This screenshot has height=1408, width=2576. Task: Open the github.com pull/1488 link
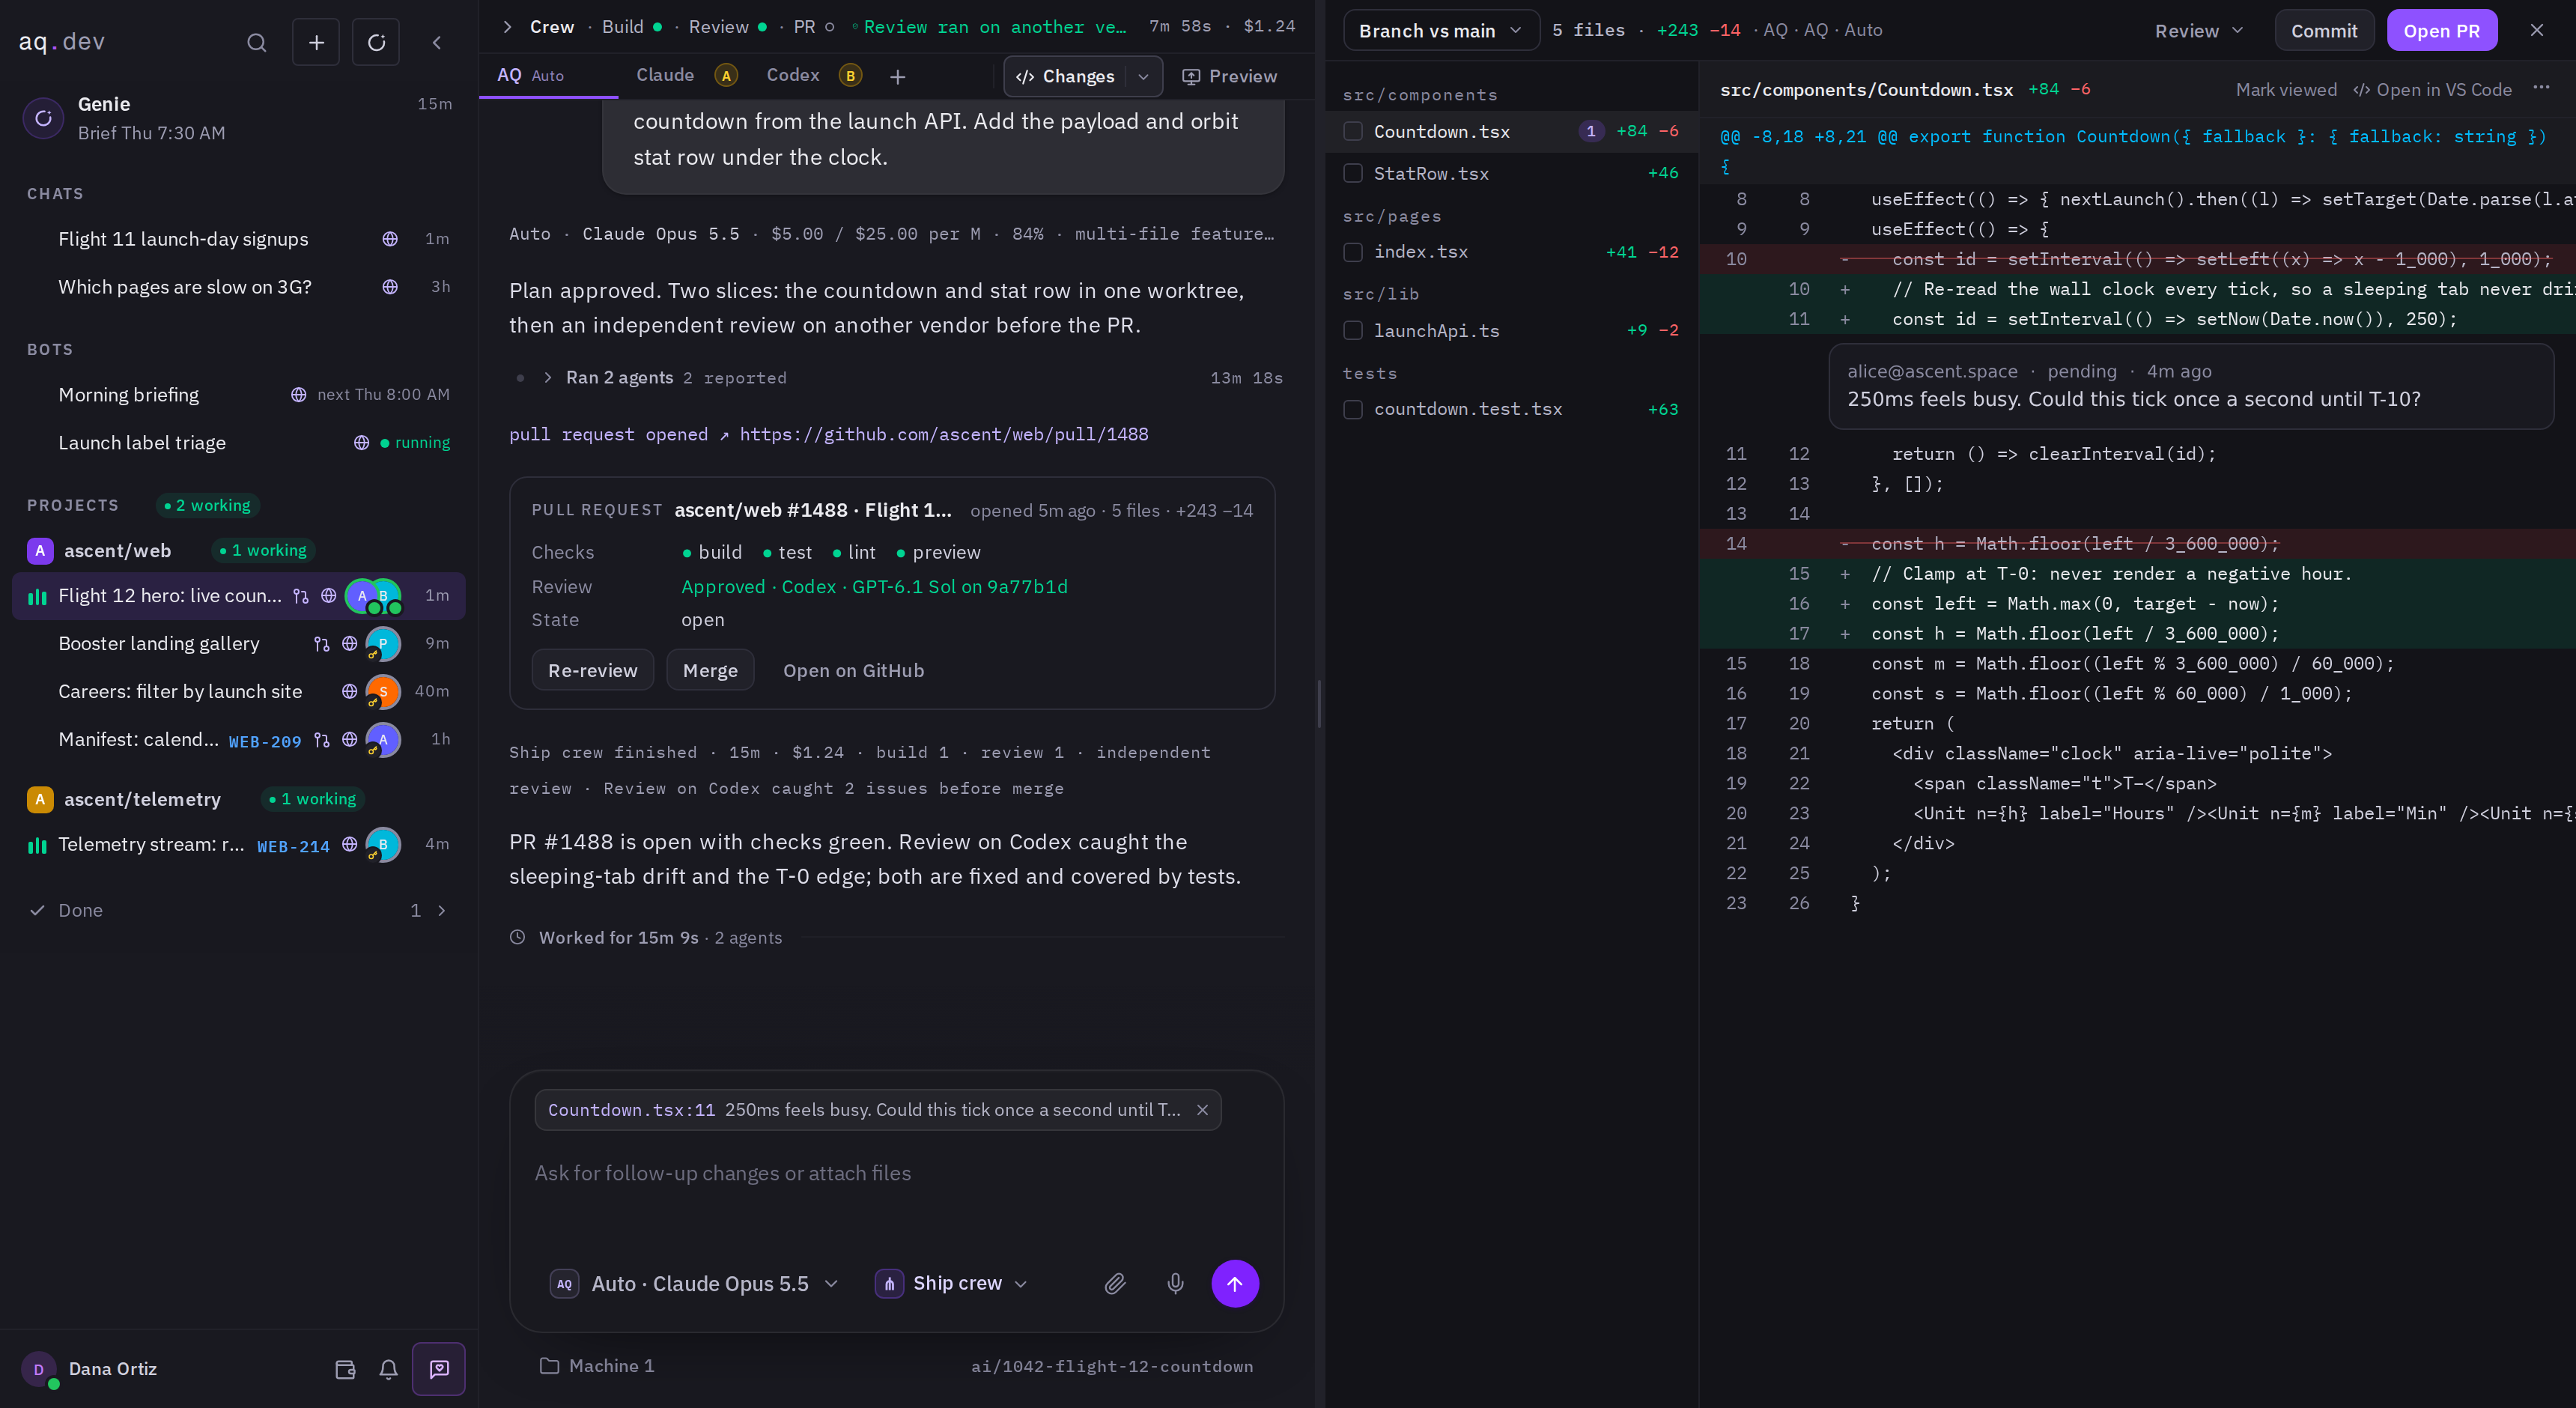click(x=943, y=434)
